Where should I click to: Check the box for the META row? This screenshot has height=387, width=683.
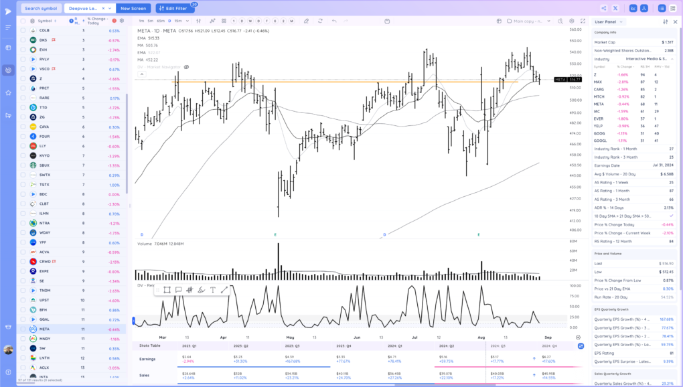23,329
